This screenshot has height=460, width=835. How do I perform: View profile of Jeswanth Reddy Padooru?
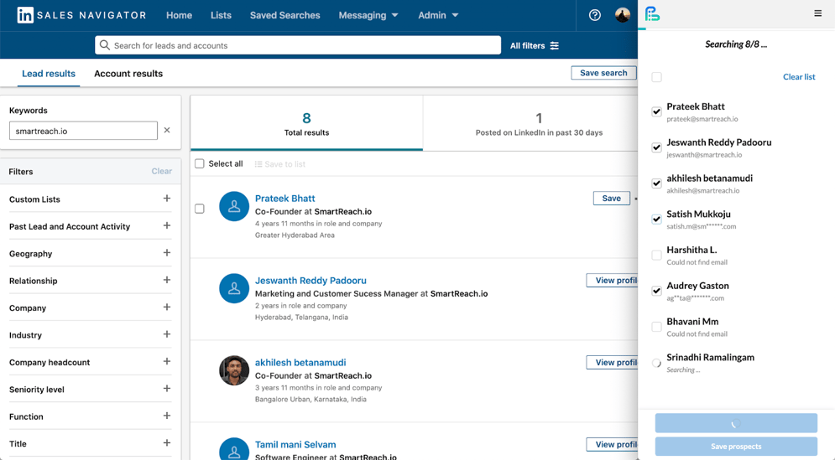point(613,280)
